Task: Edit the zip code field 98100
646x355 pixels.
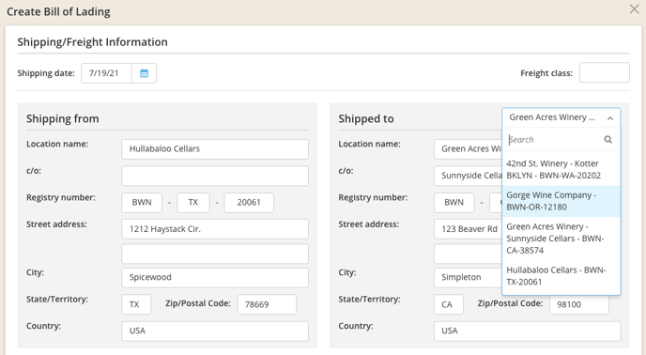Action: [x=578, y=305]
